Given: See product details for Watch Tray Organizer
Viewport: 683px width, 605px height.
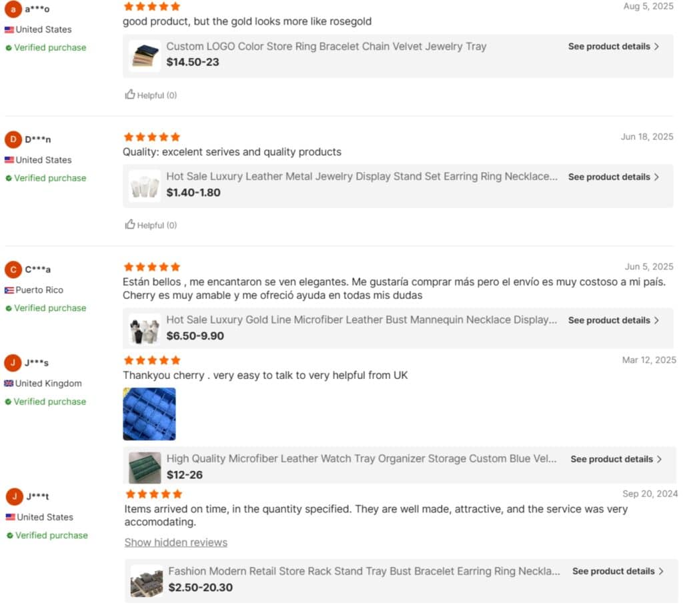Looking at the screenshot, I should (616, 459).
